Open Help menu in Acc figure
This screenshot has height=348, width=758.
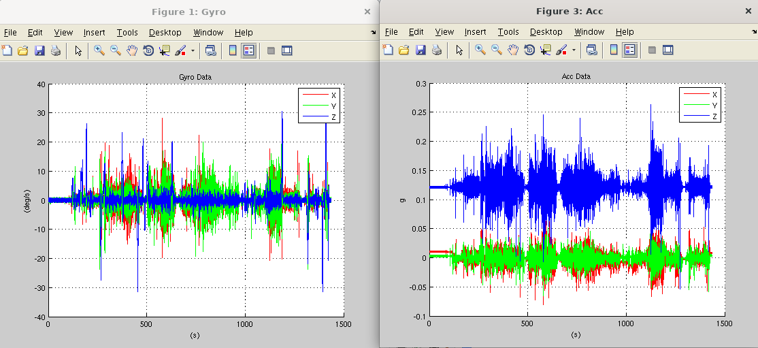click(625, 32)
